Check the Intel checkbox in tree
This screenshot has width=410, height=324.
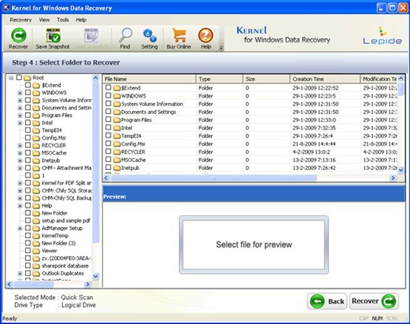28,123
